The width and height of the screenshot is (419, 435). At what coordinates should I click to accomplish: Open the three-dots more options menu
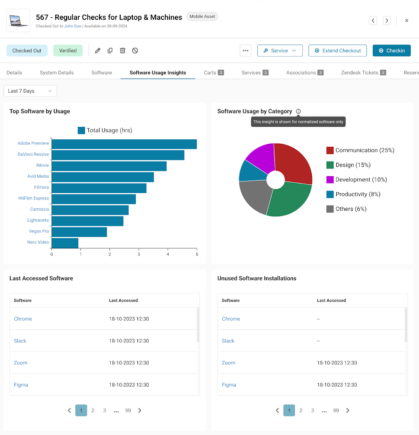tap(246, 51)
